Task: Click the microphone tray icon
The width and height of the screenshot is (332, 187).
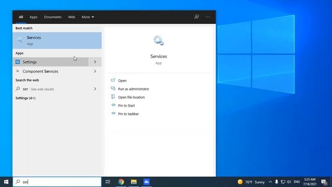Action: [276, 182]
